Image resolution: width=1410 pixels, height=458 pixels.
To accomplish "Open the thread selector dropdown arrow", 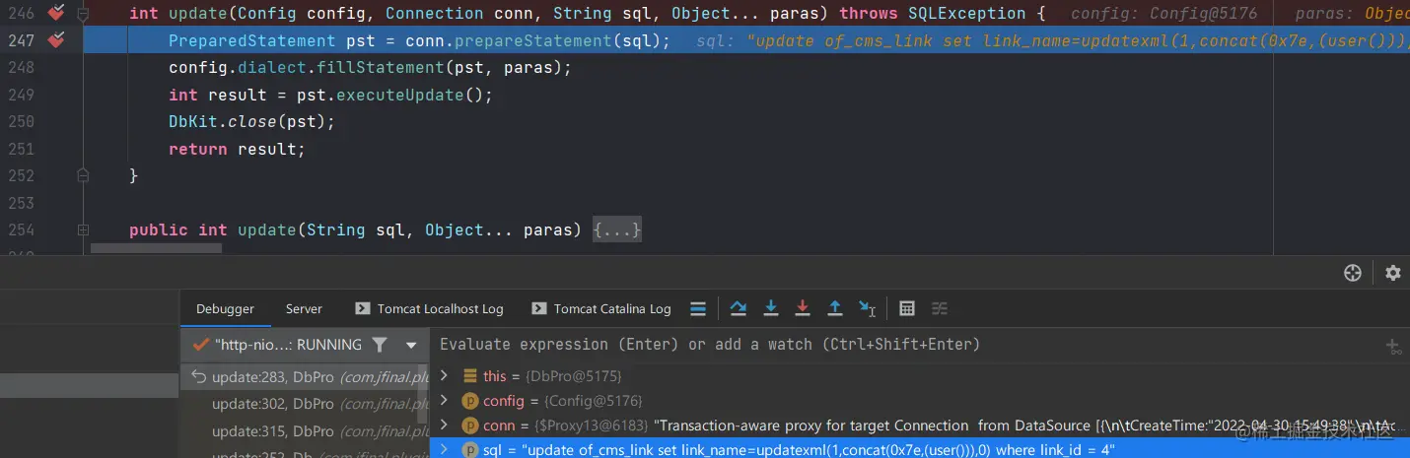I will point(411,346).
